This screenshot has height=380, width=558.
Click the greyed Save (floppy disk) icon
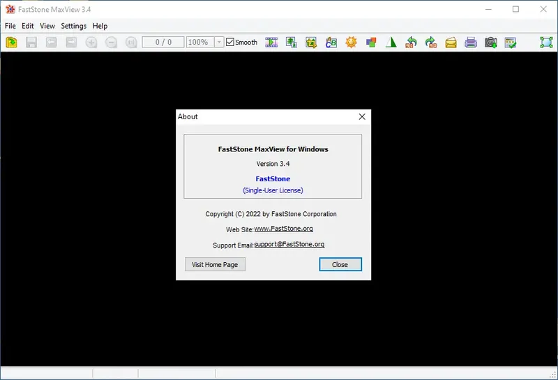click(x=31, y=43)
